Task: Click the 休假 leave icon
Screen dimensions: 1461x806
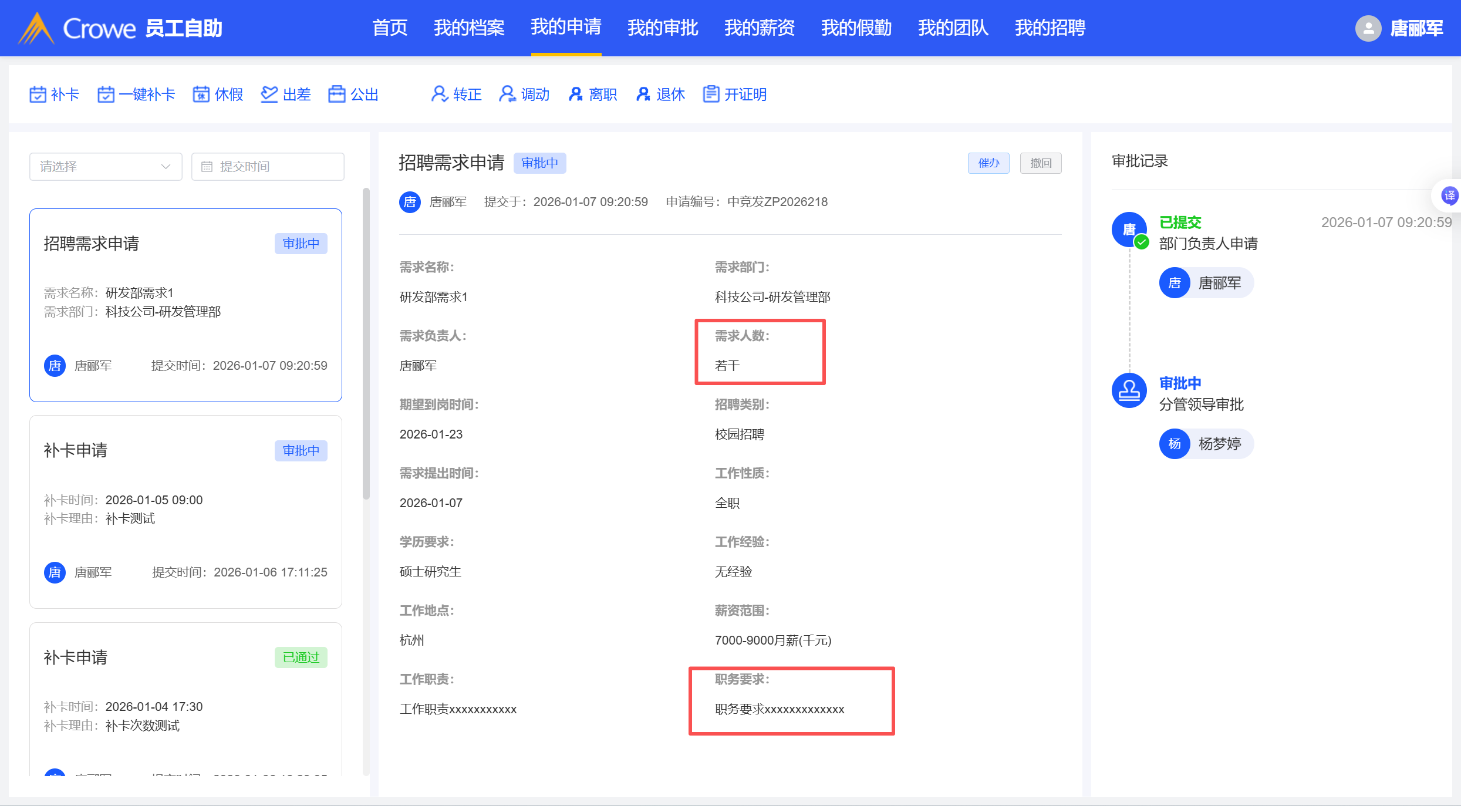Action: point(201,94)
